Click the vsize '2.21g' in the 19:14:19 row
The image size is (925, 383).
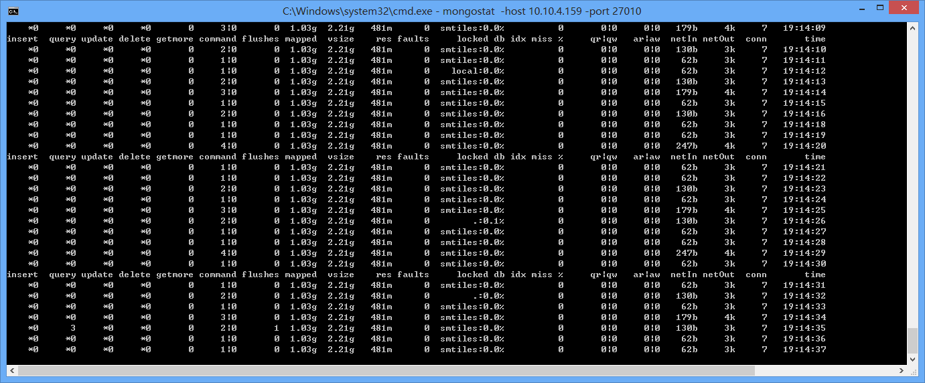point(341,135)
